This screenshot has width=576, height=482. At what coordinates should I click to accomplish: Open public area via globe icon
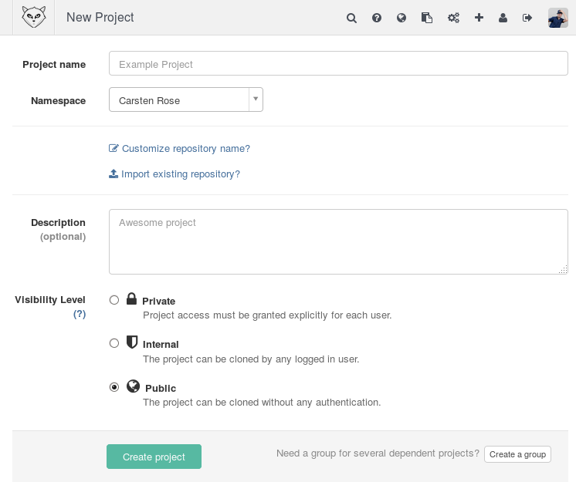pyautogui.click(x=402, y=18)
